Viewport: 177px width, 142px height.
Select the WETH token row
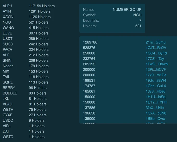click(x=25, y=109)
